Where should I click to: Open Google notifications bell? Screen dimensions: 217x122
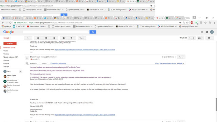207,32
